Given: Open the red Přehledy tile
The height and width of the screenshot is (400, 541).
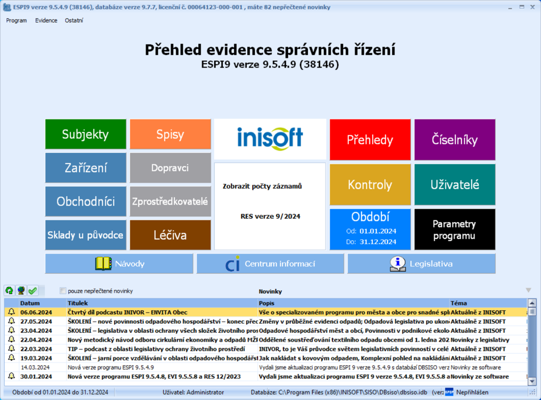Looking at the screenshot, I should click(x=370, y=140).
